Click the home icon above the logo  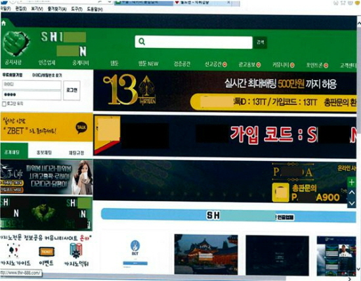(3, 23)
